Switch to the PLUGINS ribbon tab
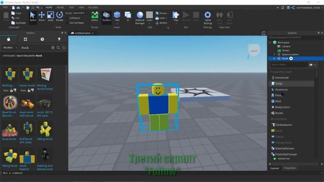Screen dimensions: 324x182 [93, 8]
